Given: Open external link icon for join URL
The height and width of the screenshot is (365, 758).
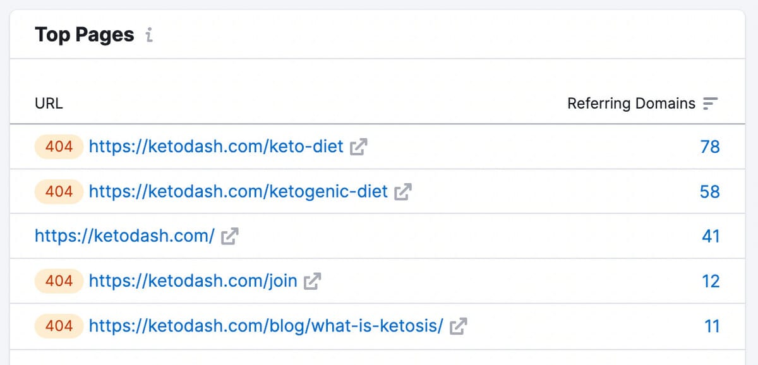Looking at the screenshot, I should click(313, 281).
